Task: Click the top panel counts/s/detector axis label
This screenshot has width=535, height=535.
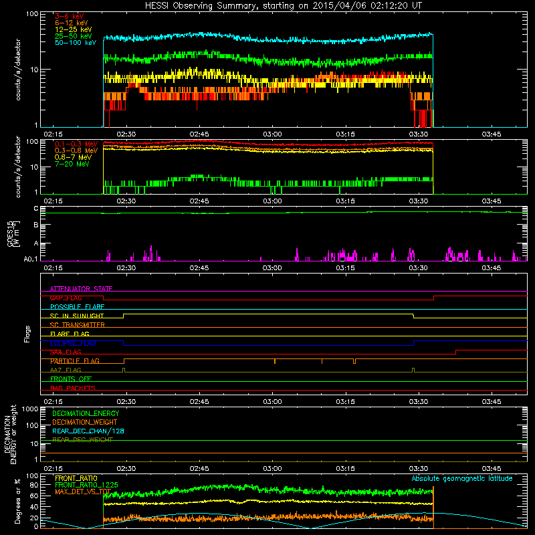Action: tap(18, 70)
